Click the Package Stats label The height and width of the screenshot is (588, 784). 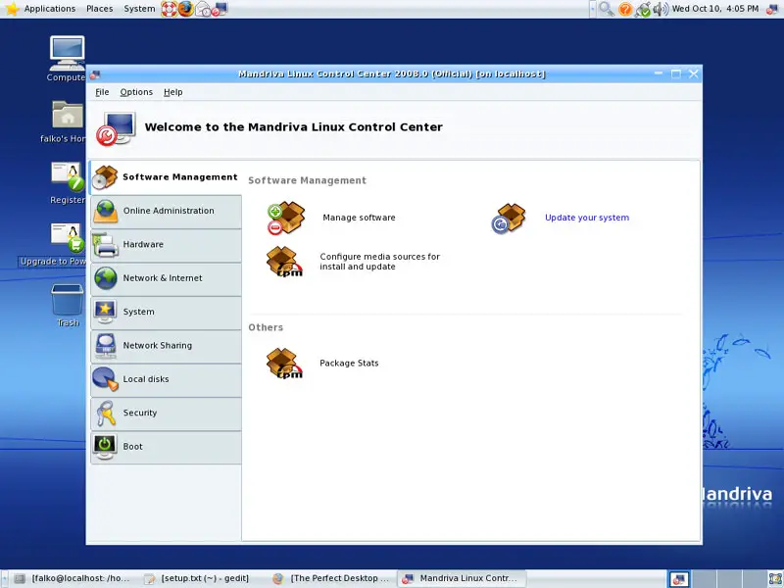pos(349,363)
